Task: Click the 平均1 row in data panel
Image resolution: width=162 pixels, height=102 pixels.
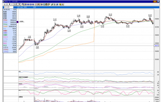Action: pyautogui.click(x=10, y=20)
